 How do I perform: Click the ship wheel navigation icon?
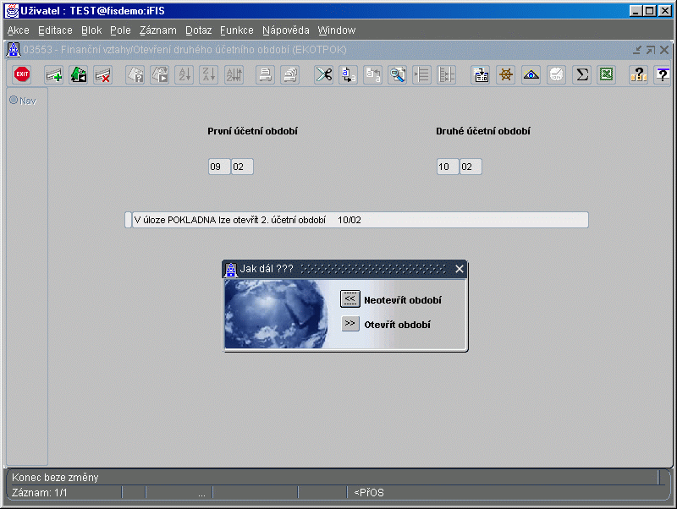(505, 75)
